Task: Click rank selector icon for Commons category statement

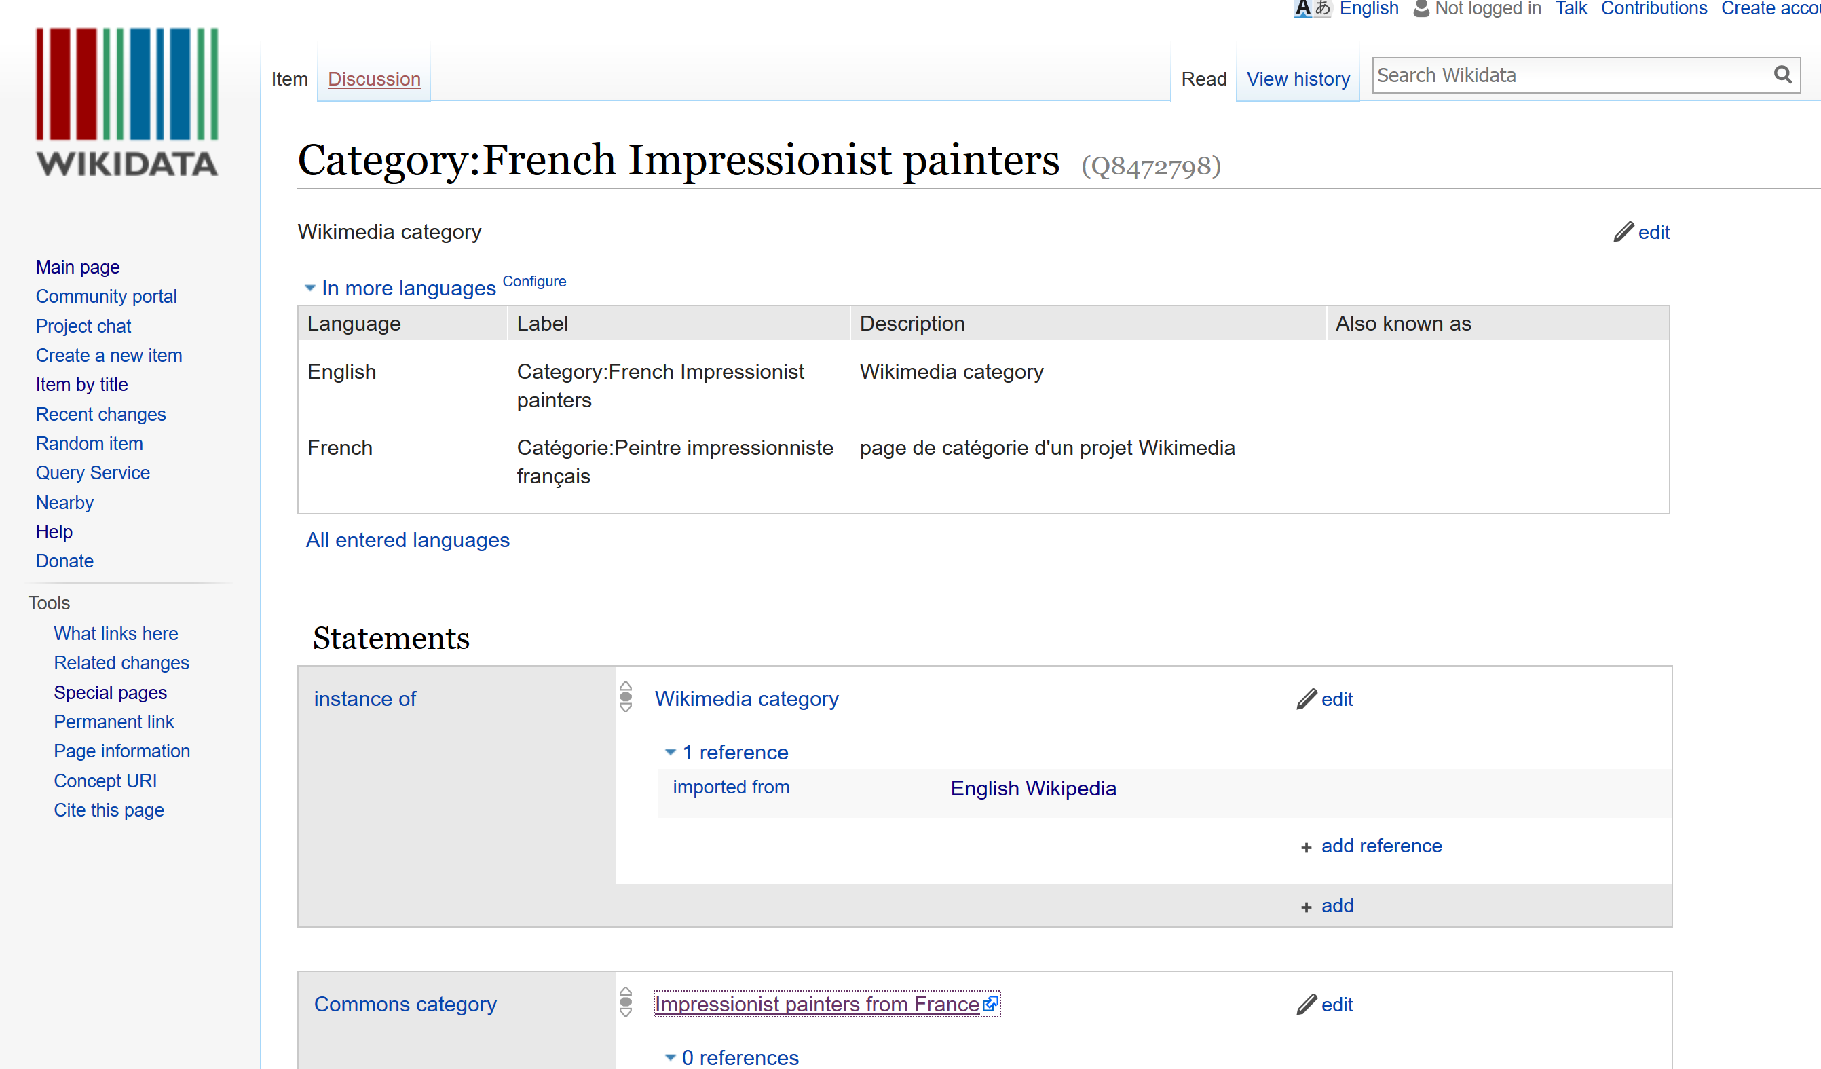Action: [626, 1002]
